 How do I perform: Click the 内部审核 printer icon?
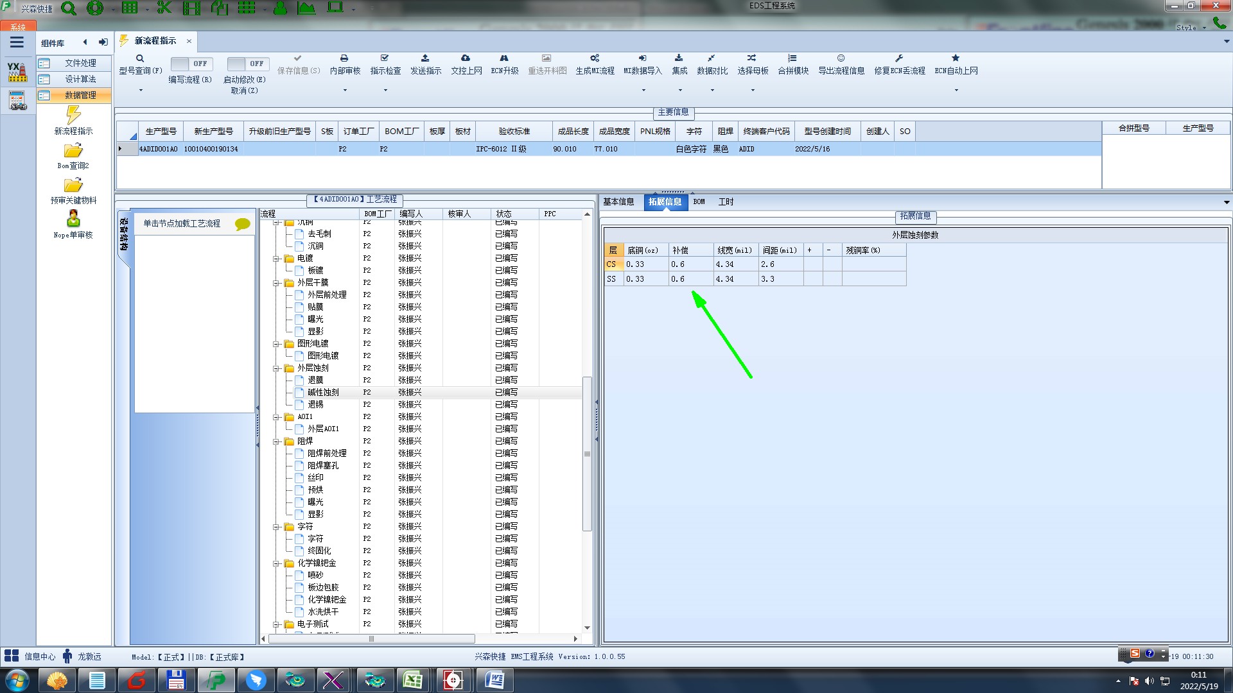coord(344,58)
